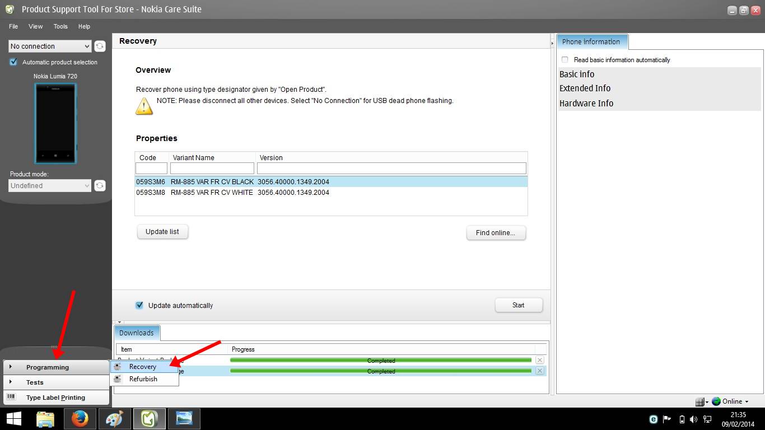
Task: Open the View menu
Action: click(x=35, y=26)
